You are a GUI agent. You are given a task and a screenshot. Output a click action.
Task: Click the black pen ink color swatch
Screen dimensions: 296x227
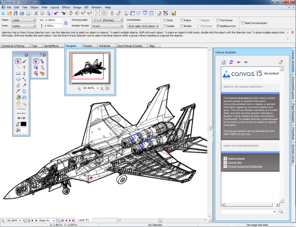tap(24, 124)
